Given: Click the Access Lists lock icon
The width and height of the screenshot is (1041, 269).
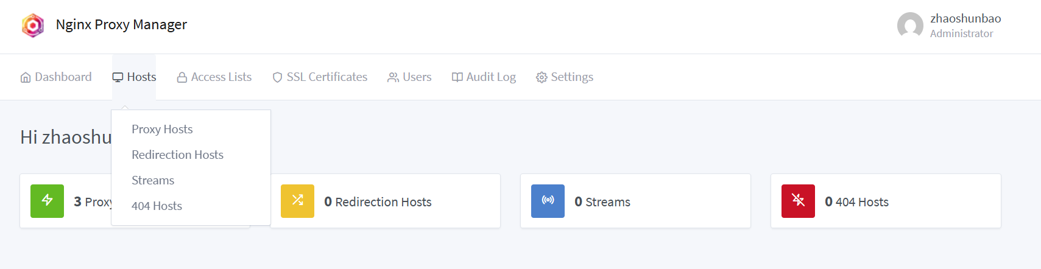Looking at the screenshot, I should coord(182,77).
